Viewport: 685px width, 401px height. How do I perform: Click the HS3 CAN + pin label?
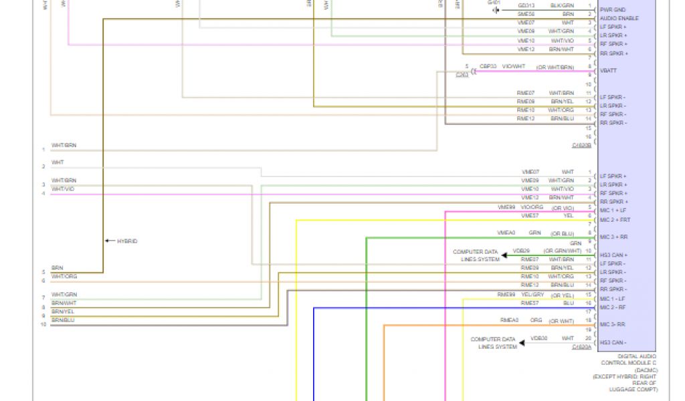pos(613,255)
